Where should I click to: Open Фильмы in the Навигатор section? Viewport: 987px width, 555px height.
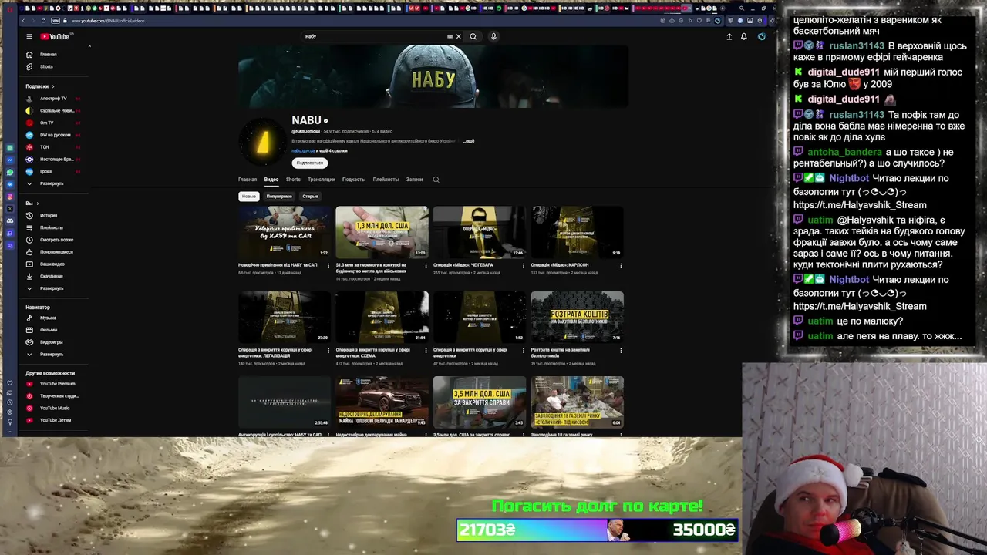48,330
